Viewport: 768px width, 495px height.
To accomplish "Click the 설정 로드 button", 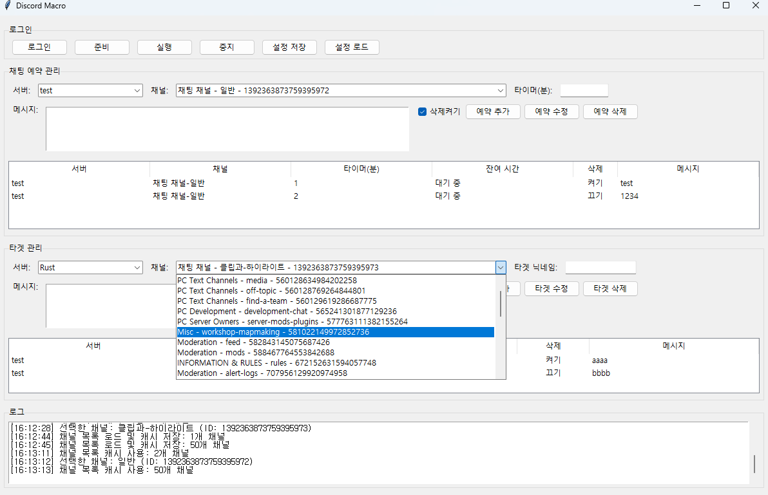I will pyautogui.click(x=352, y=47).
